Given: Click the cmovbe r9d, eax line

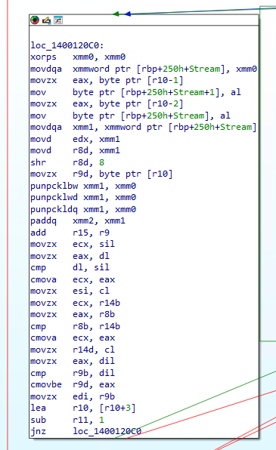Looking at the screenshot, I should click(x=73, y=384).
